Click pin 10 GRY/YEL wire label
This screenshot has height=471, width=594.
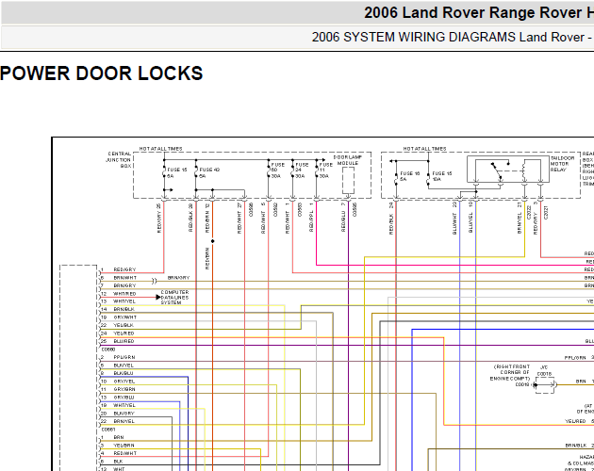[x=124, y=382]
